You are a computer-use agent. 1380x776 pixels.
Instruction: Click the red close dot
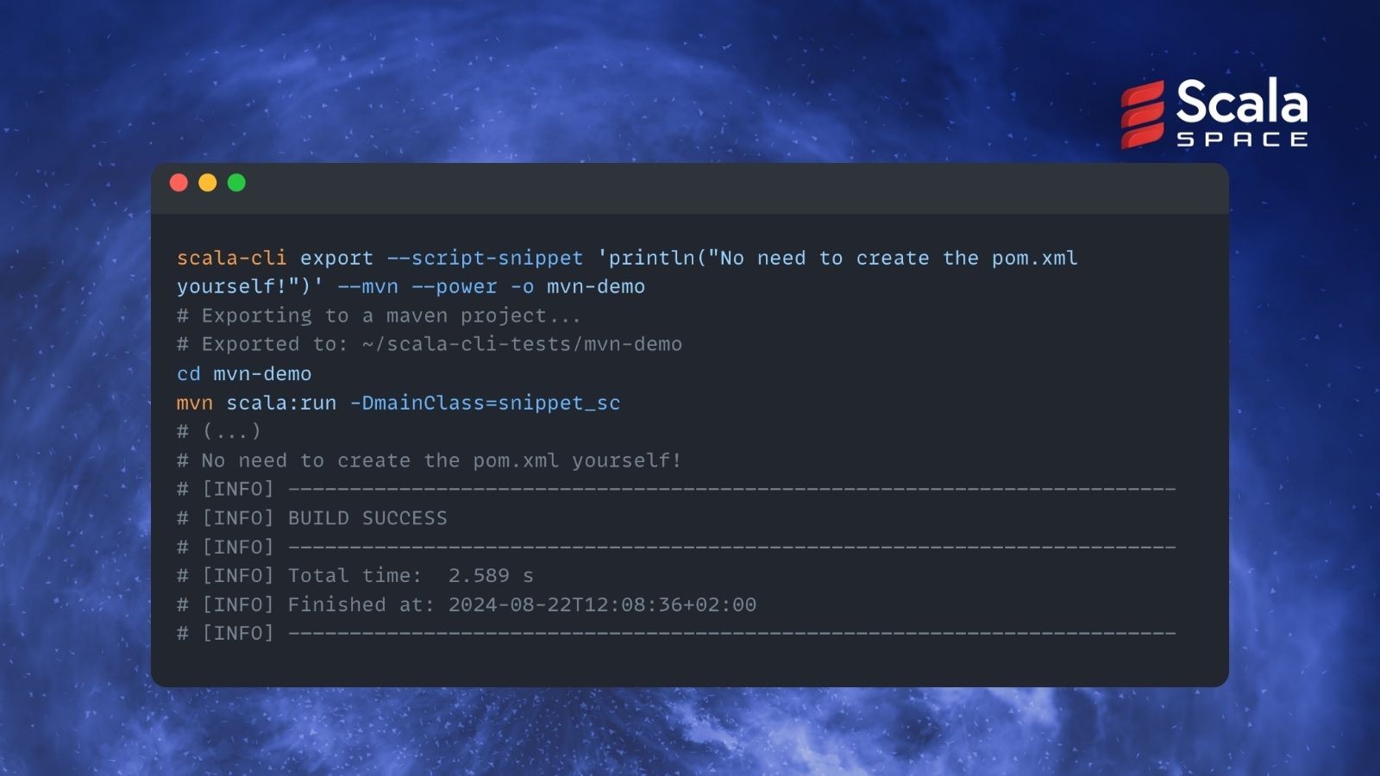(179, 183)
